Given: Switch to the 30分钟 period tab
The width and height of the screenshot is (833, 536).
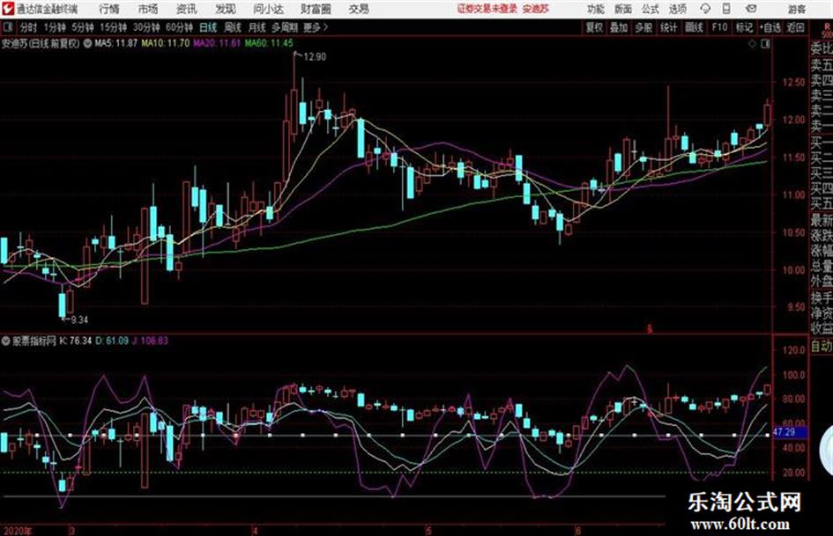Looking at the screenshot, I should point(146,27).
